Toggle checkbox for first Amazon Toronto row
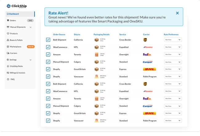 click(48, 54)
